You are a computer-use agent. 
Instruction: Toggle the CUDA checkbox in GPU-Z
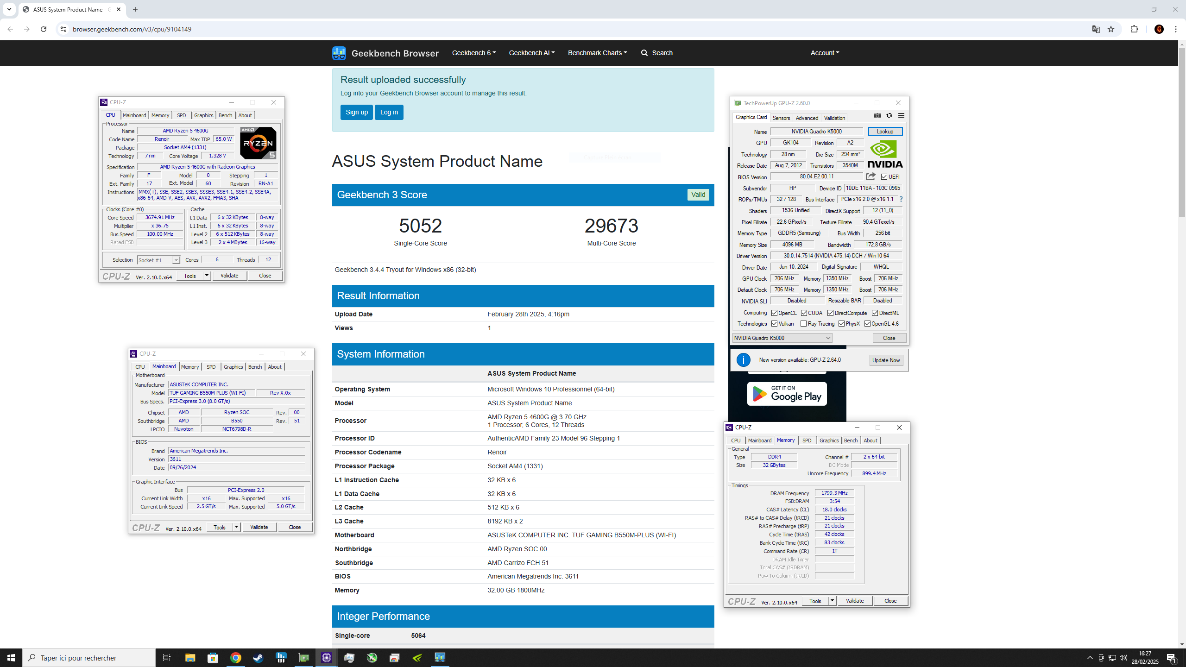point(804,313)
